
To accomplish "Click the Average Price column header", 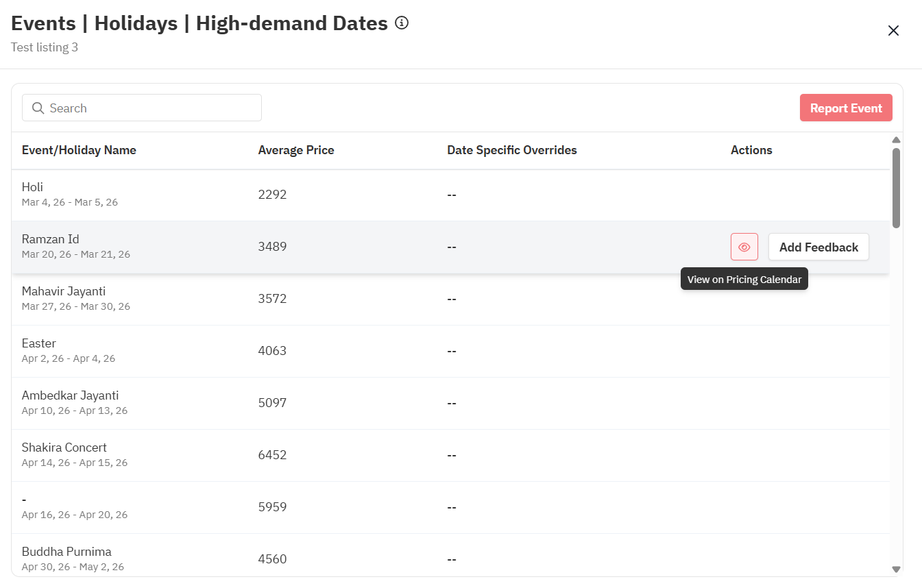I will point(296,150).
